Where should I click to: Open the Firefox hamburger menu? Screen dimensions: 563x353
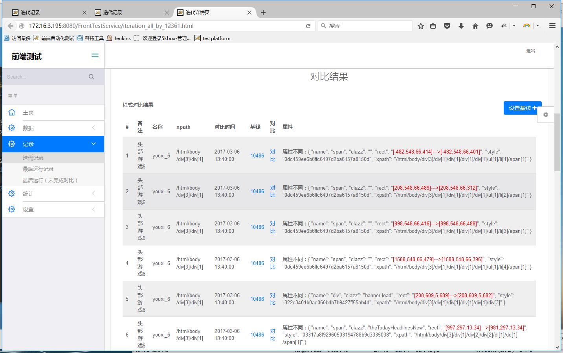(552, 26)
